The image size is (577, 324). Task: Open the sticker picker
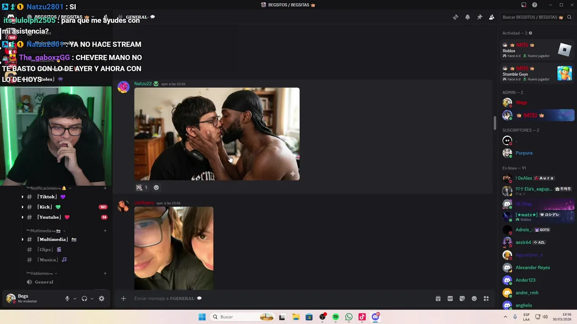pos(462,298)
